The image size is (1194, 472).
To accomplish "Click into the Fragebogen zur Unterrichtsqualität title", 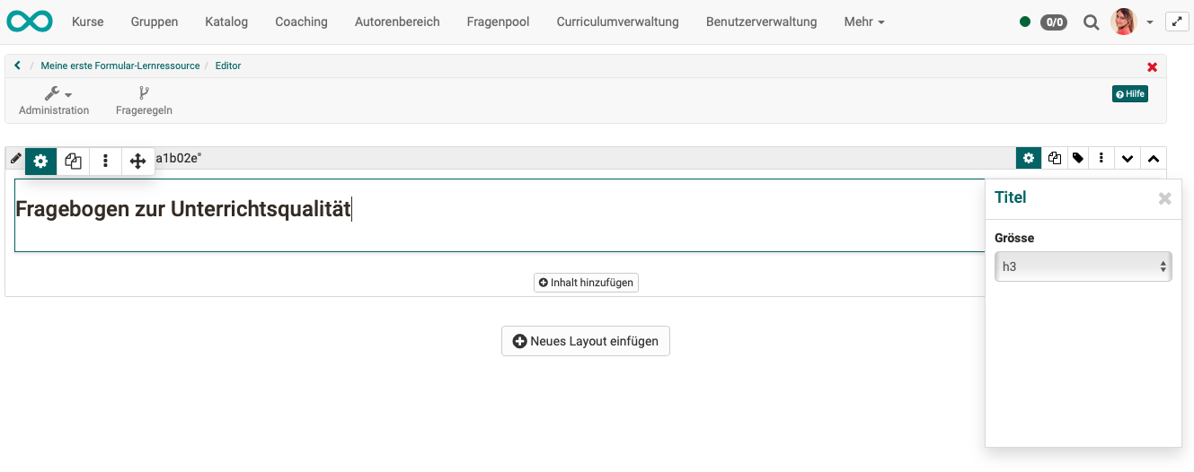I will [183, 209].
